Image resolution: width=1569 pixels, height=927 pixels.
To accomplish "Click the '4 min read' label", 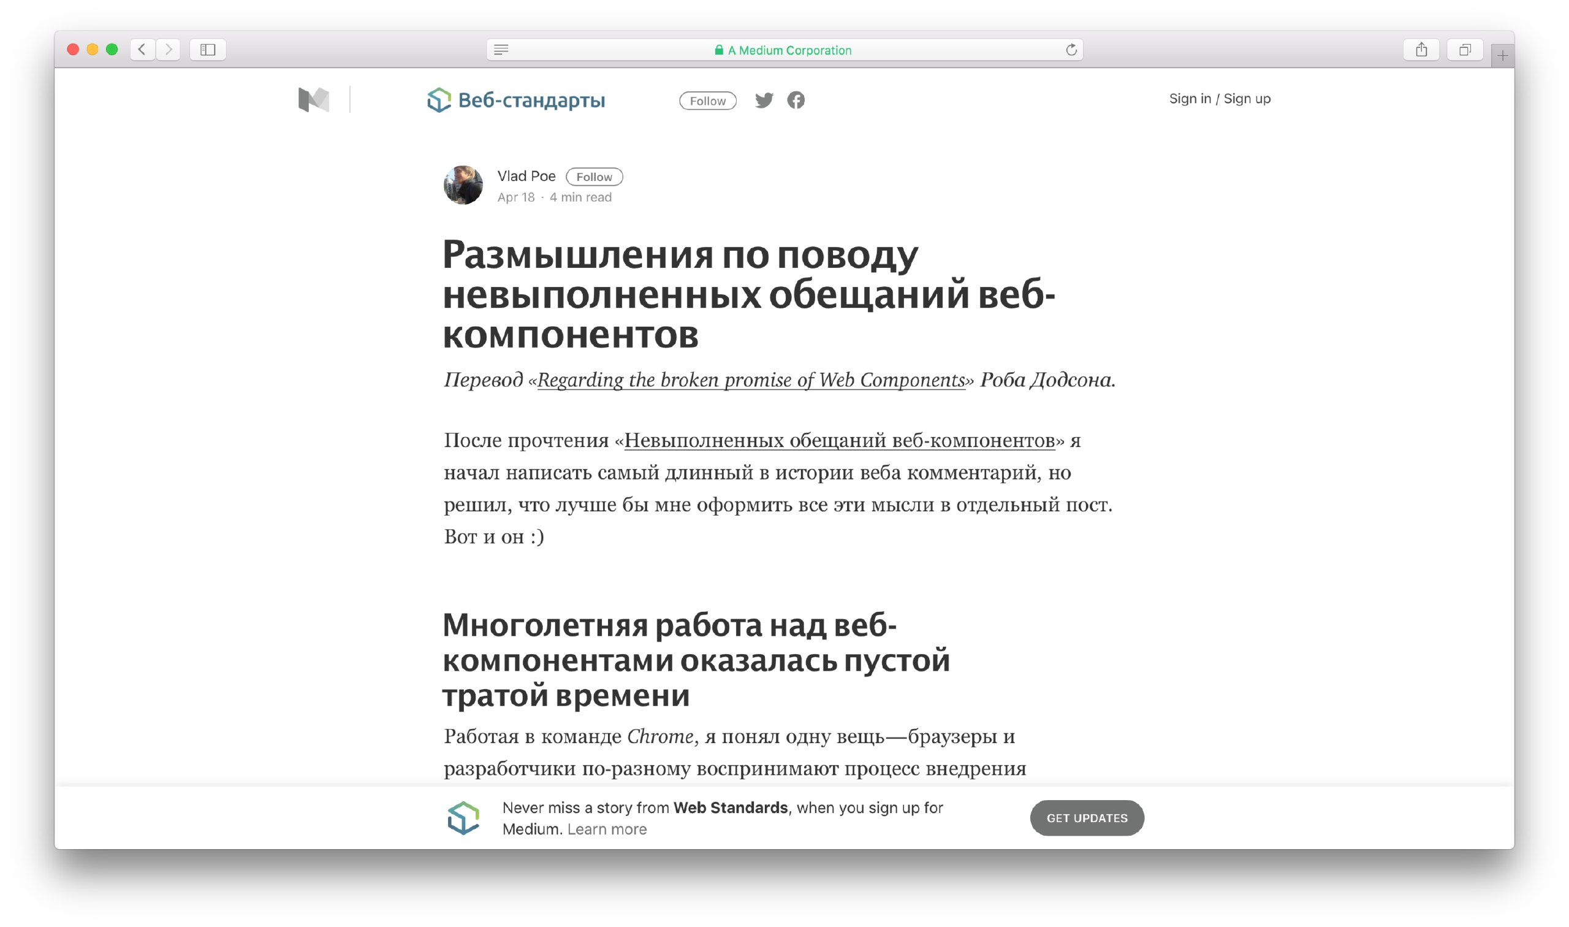I will (x=580, y=197).
